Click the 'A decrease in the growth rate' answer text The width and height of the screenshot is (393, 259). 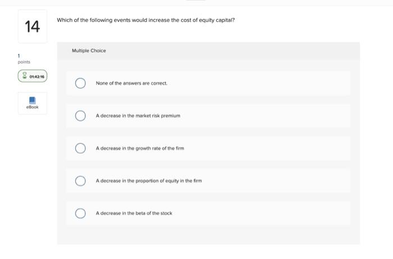coord(140,148)
